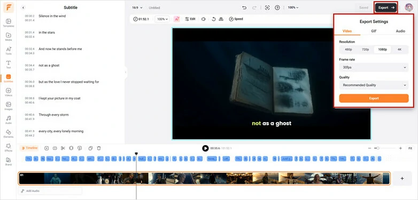
Task: Redo the last undone action
Action: [x=254, y=7]
